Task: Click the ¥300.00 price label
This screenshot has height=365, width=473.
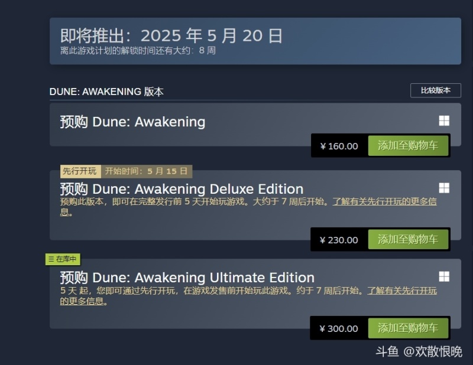Action: click(x=339, y=328)
